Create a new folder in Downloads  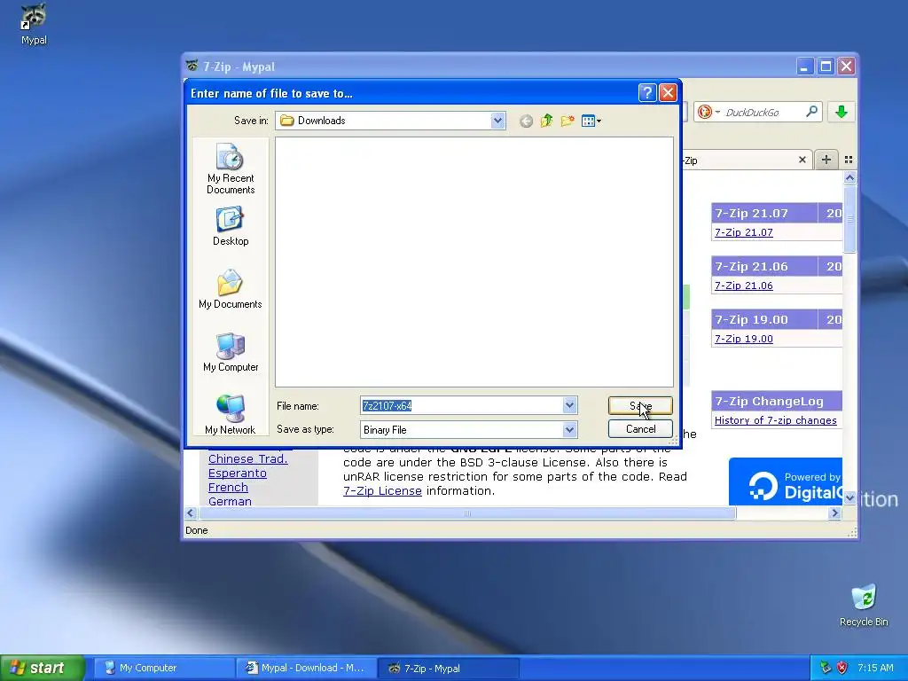tap(567, 121)
